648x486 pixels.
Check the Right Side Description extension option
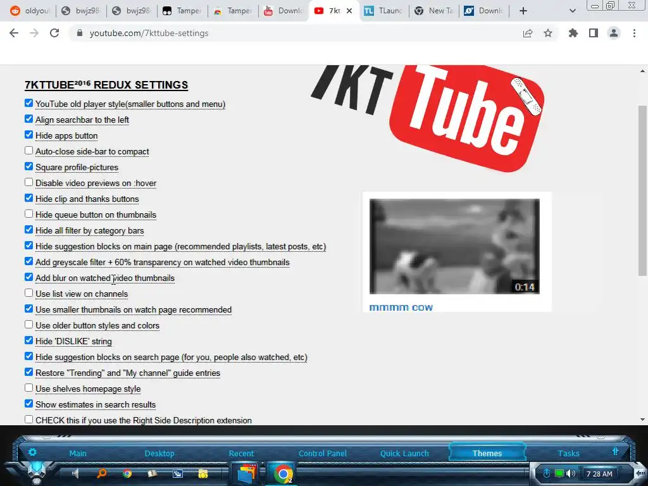pyautogui.click(x=28, y=420)
